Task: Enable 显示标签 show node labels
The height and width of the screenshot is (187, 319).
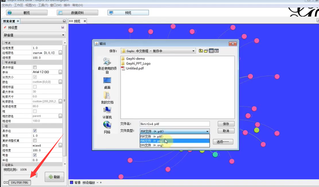Action: click(x=35, y=67)
